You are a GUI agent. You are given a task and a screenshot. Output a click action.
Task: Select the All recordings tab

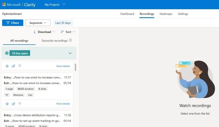click(x=19, y=41)
